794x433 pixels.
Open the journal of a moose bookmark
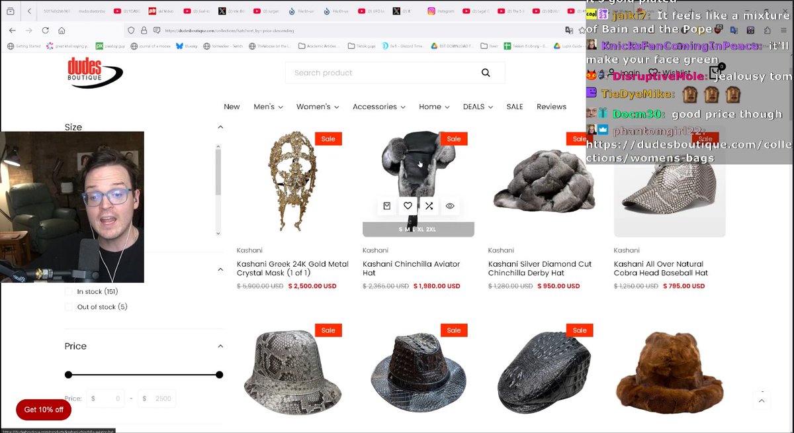point(150,46)
